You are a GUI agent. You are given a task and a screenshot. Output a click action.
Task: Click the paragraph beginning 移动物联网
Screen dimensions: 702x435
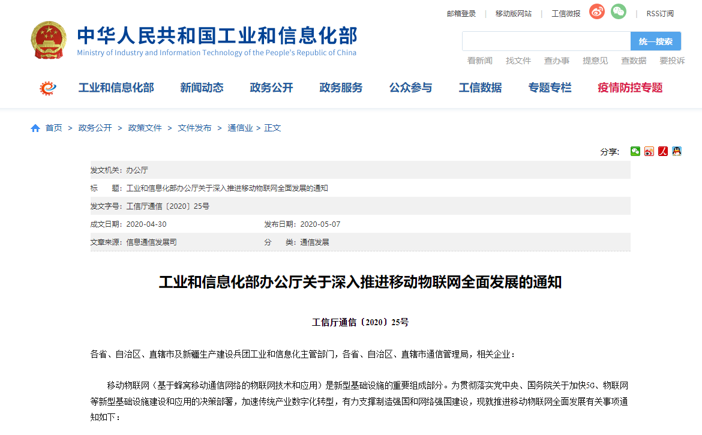pos(359,401)
